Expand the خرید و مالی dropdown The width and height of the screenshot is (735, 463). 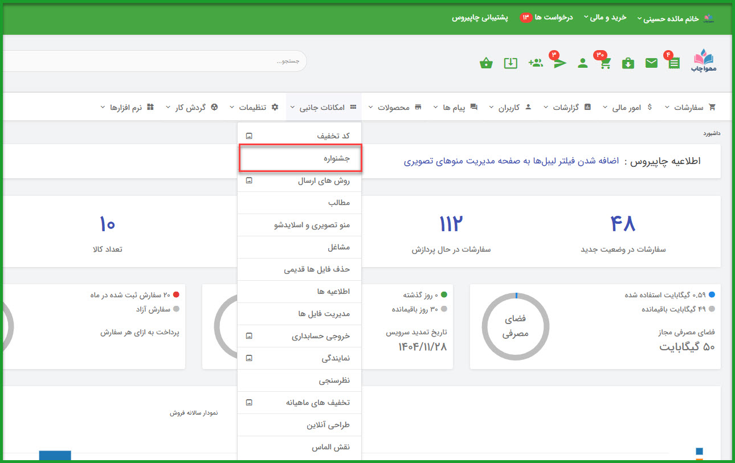click(x=605, y=18)
